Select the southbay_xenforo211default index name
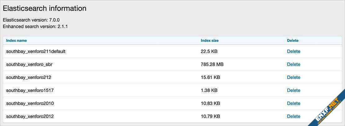The height and width of the screenshot is (126, 345). tap(36, 51)
